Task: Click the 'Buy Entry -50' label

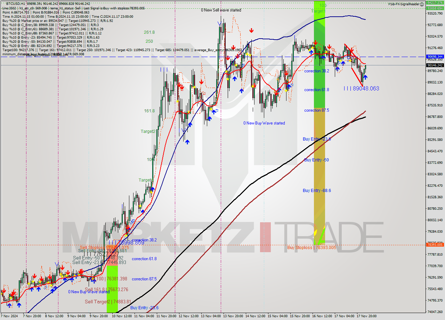Action: (x=316, y=160)
